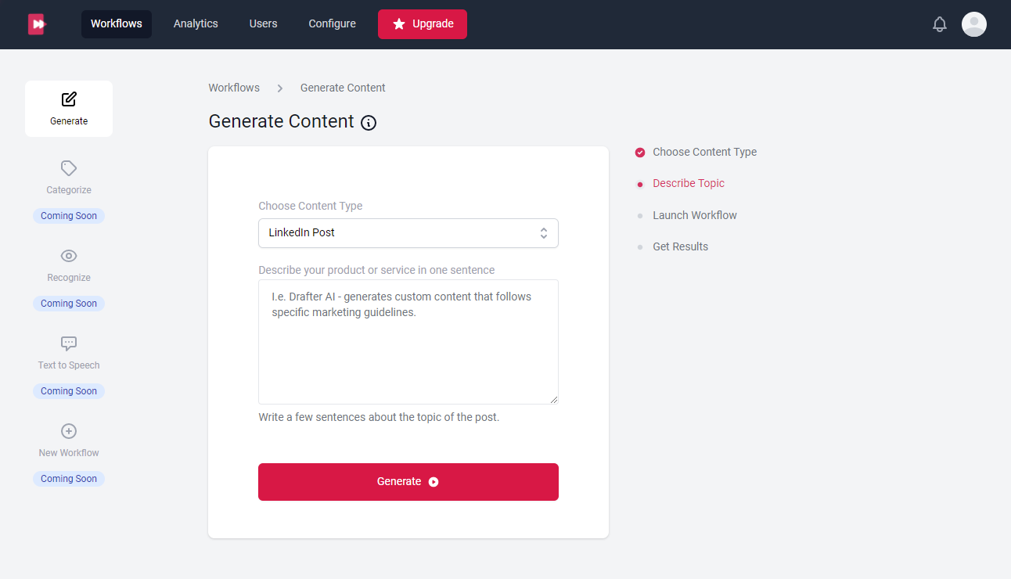The width and height of the screenshot is (1011, 579).
Task: Click the Generate button
Action: coord(408,482)
